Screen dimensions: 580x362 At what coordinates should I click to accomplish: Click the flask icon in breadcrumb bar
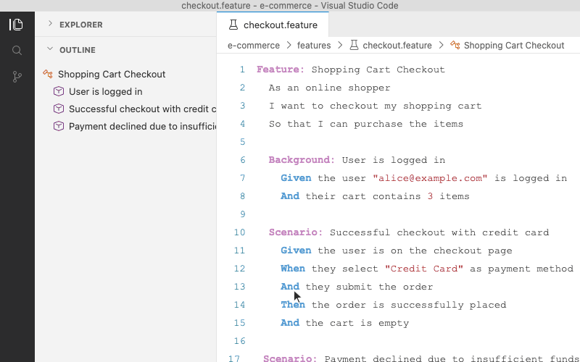[354, 45]
